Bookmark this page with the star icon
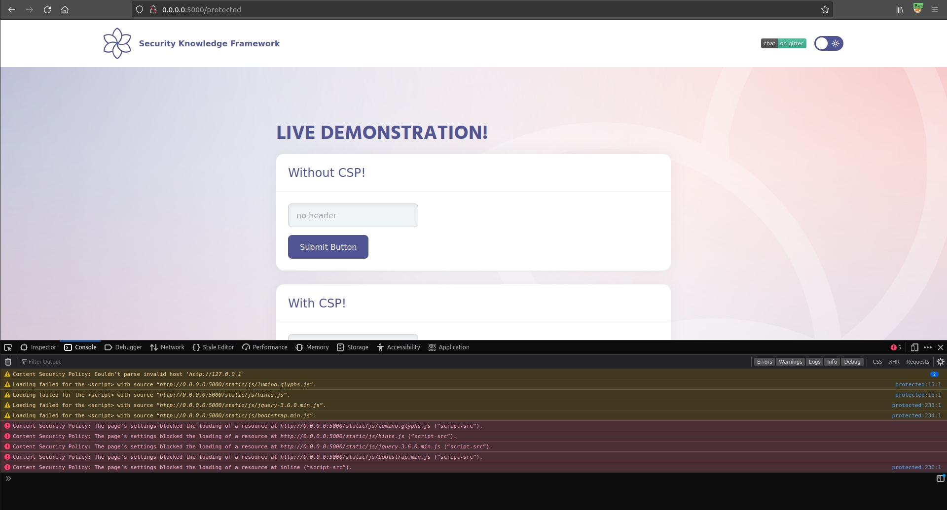947x510 pixels. tap(825, 9)
